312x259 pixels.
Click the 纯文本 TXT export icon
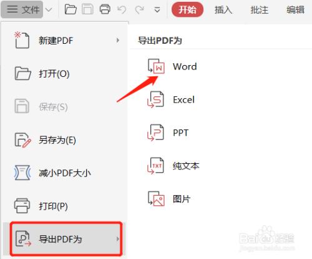click(x=155, y=166)
